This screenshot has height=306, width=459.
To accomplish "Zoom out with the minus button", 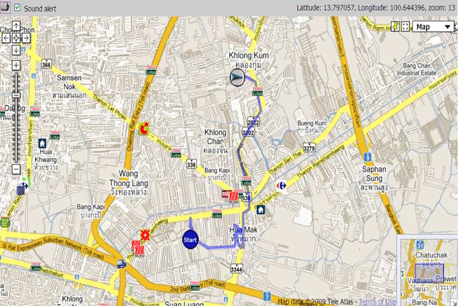I will (x=16, y=169).
